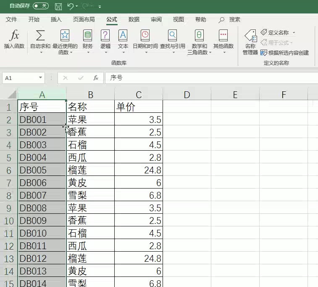
Task: Open the Name Manager (名称管理器)
Action: [250, 42]
